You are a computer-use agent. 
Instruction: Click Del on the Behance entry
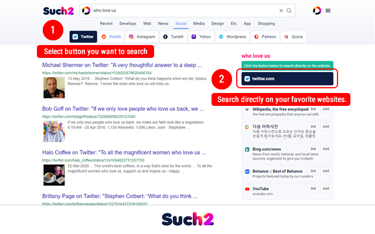point(313,171)
